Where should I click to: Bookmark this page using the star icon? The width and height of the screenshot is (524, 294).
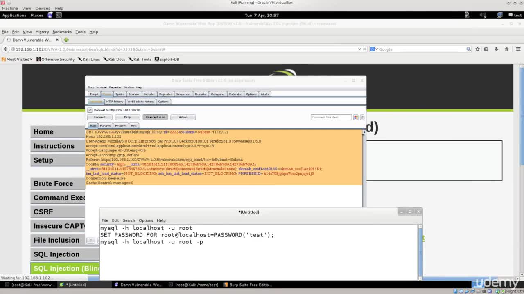(x=477, y=49)
